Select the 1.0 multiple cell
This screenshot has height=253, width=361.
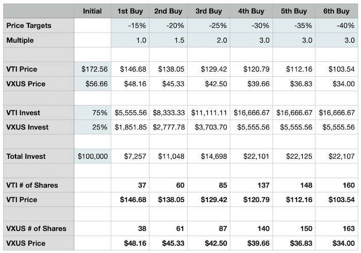point(130,40)
